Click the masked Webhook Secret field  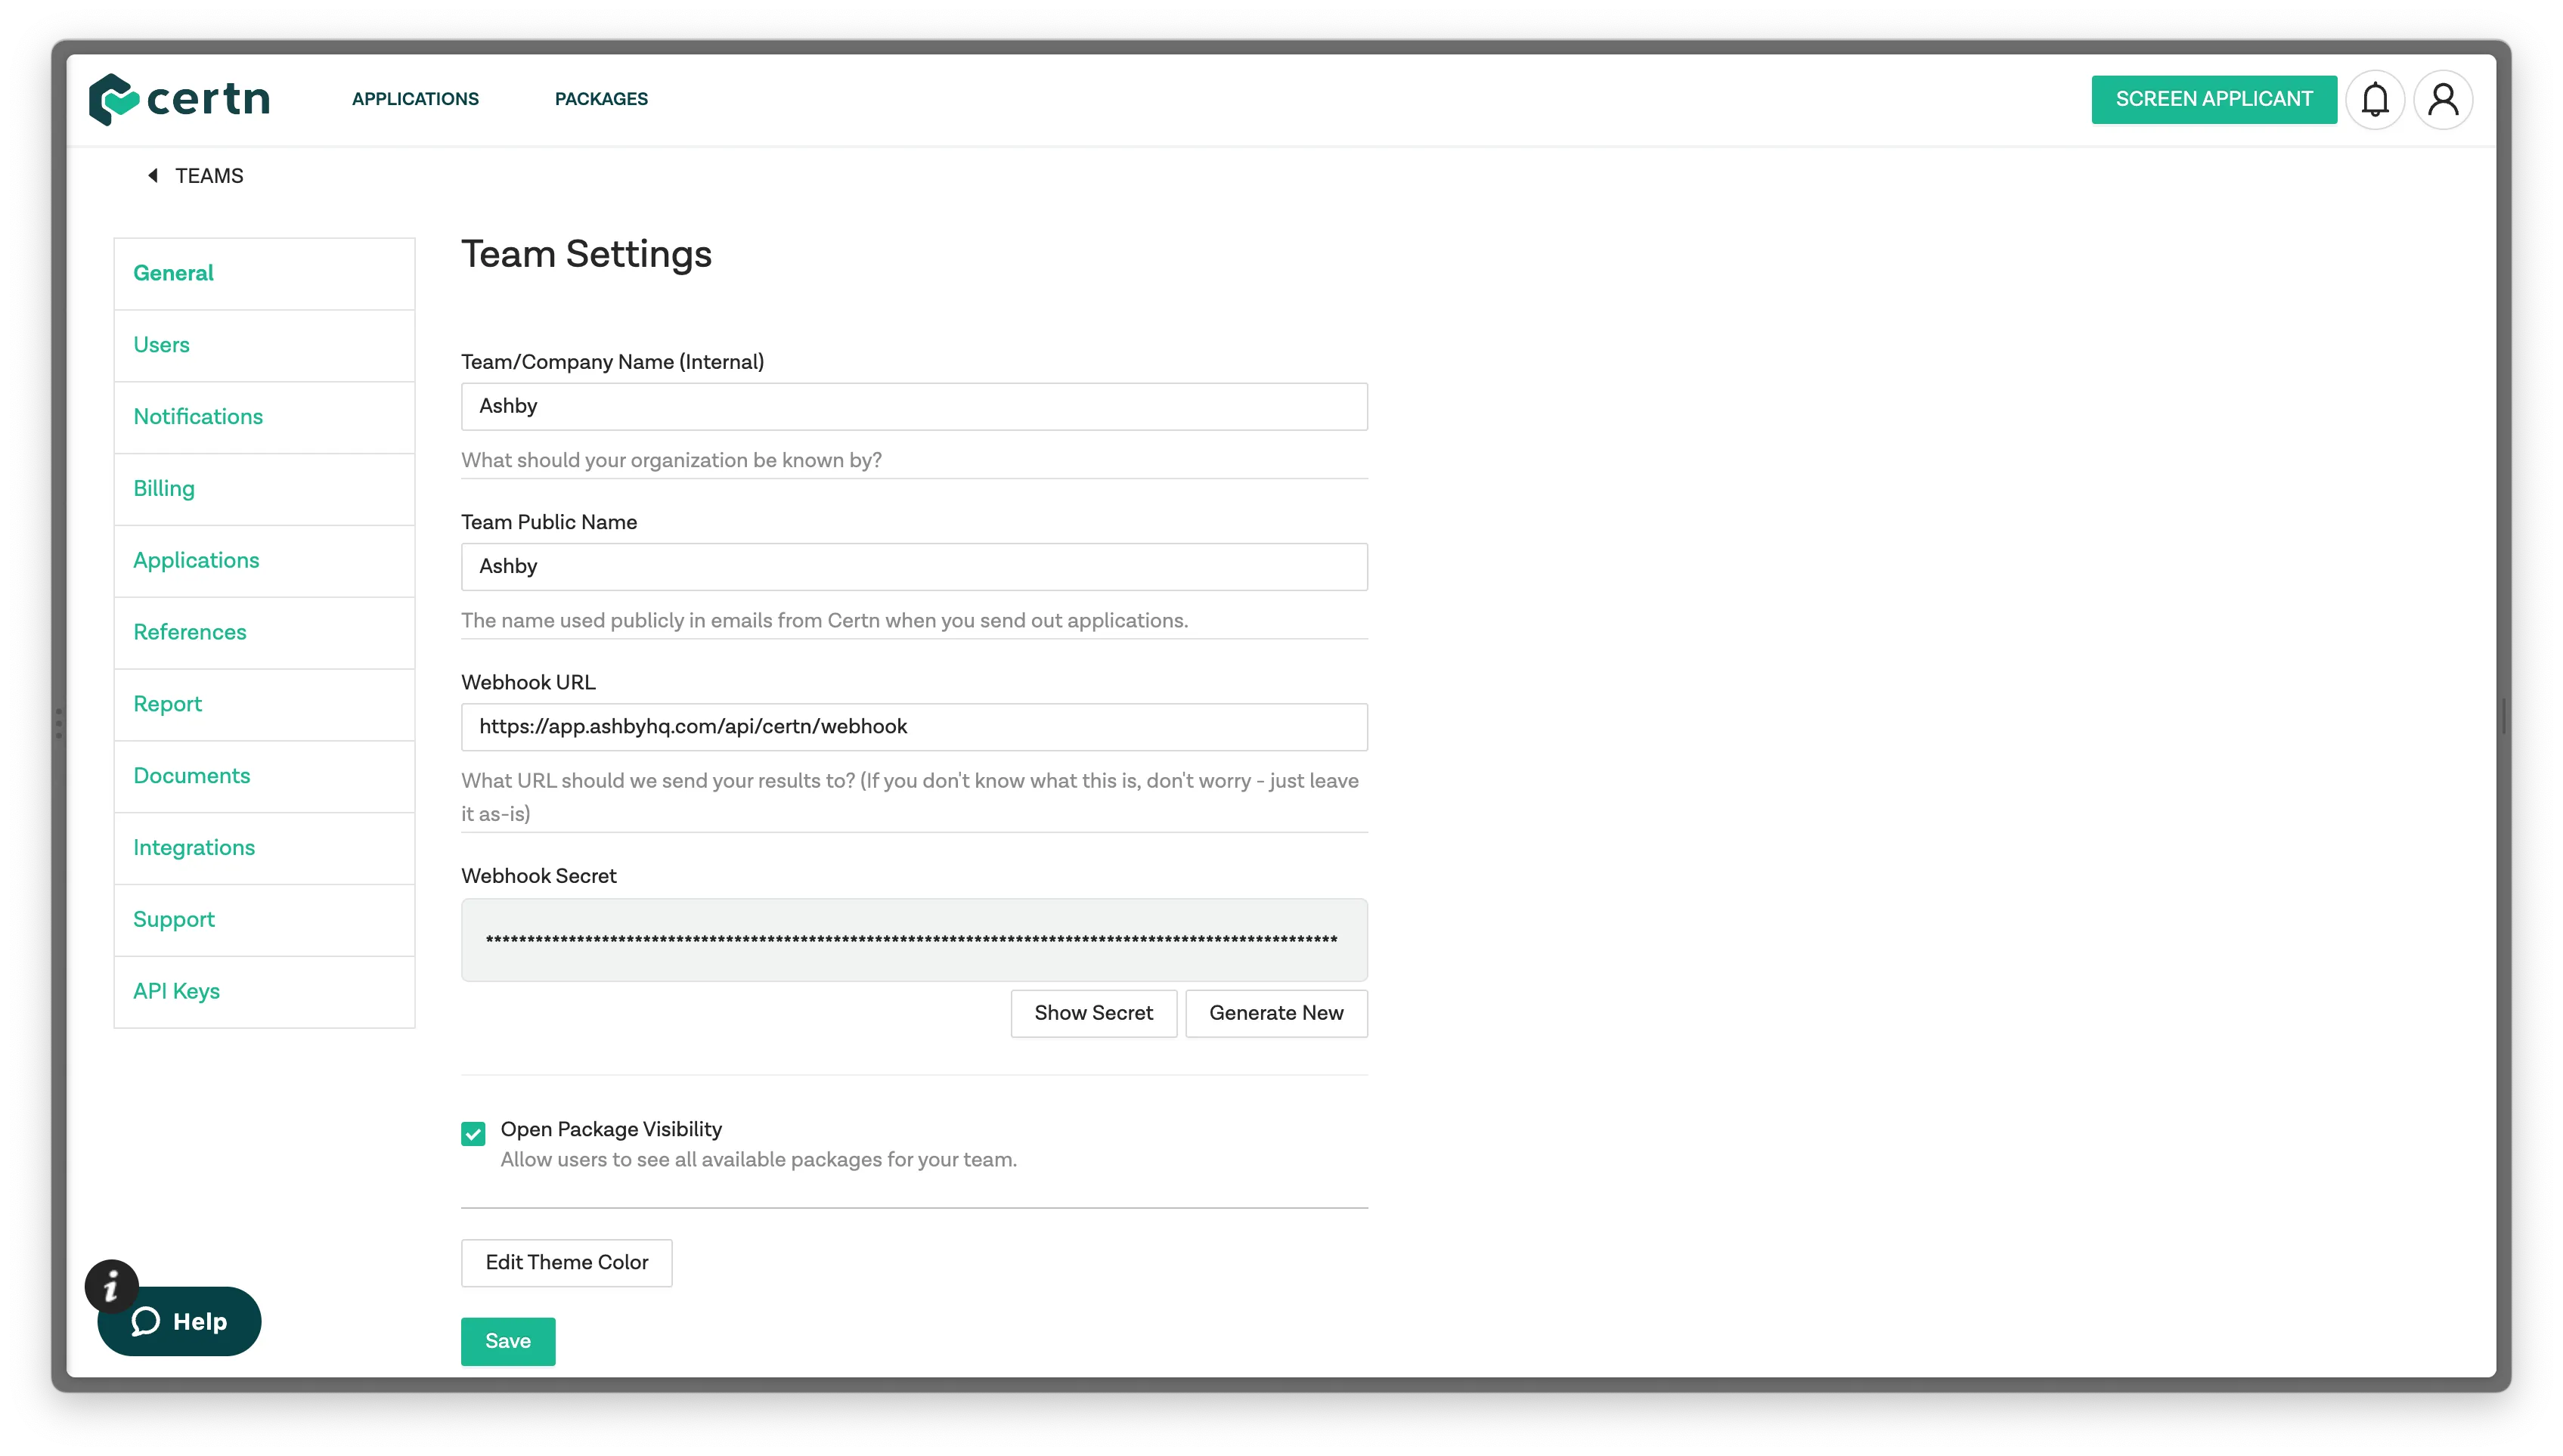914,940
